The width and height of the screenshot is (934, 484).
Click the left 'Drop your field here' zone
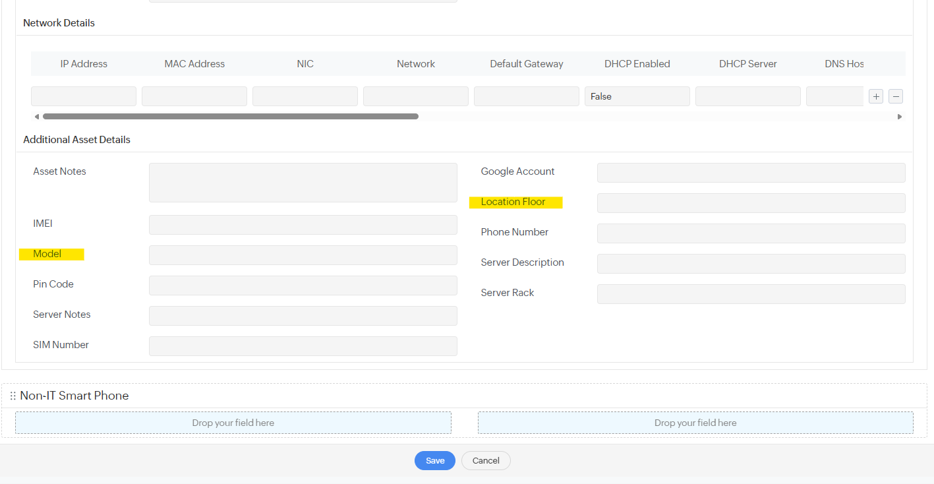coord(233,423)
